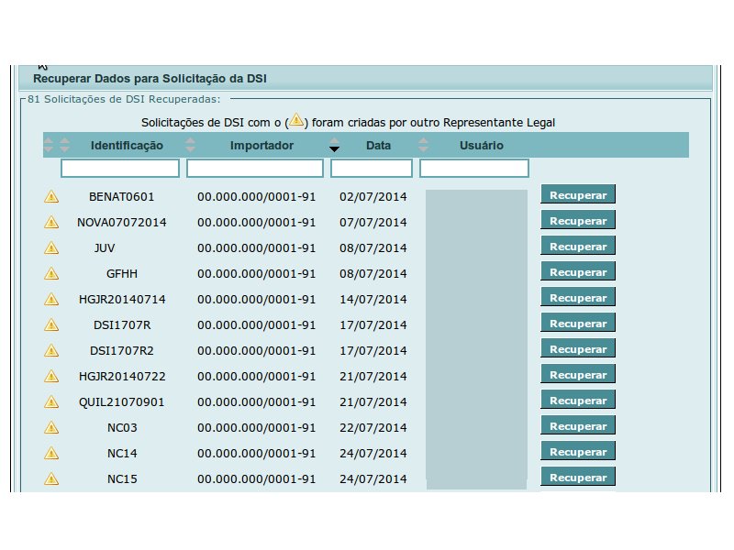Select the NOVA07072014 identification cell
Screen dimensions: 734x550
coord(122,223)
